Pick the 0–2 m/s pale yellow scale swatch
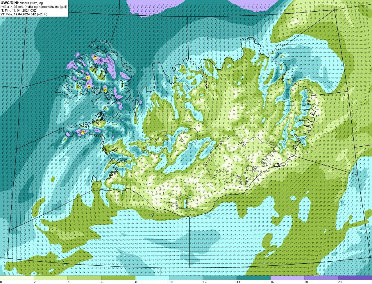 [17, 278]
